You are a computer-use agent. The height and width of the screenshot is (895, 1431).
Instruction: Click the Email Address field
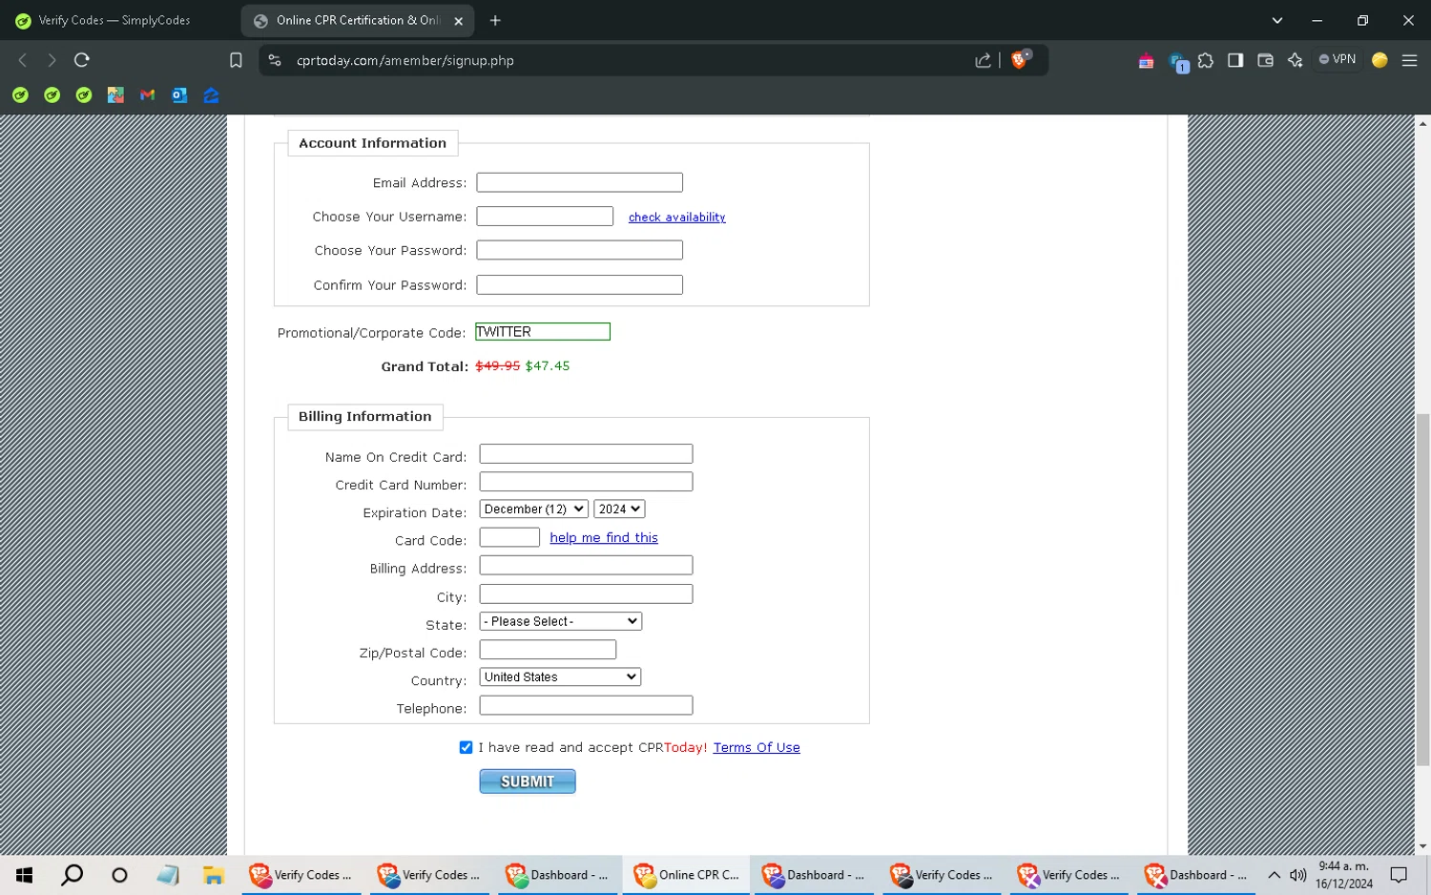[579, 182]
